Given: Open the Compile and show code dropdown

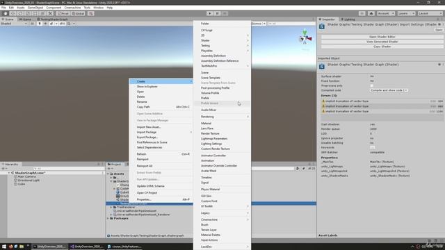Looking at the screenshot, I should tap(389, 90).
